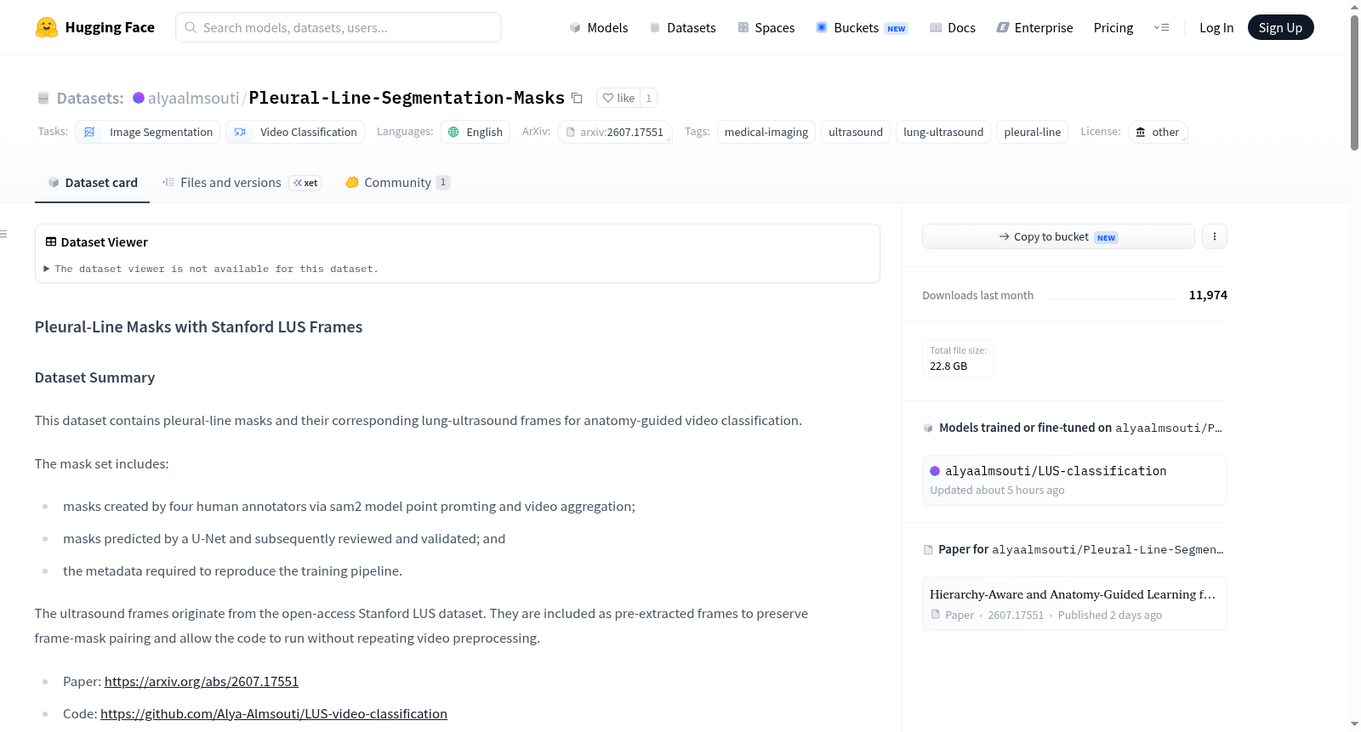The image size is (1361, 732).
Task: Open Docs in the top navigation
Action: point(953,27)
